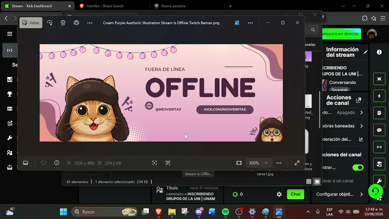This screenshot has width=389, height=219.
Task: Open the See more menu beside Print
Action: tap(90, 23)
